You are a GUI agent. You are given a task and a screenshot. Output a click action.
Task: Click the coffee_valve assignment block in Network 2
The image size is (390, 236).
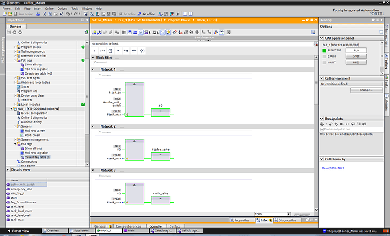[x=161, y=156]
